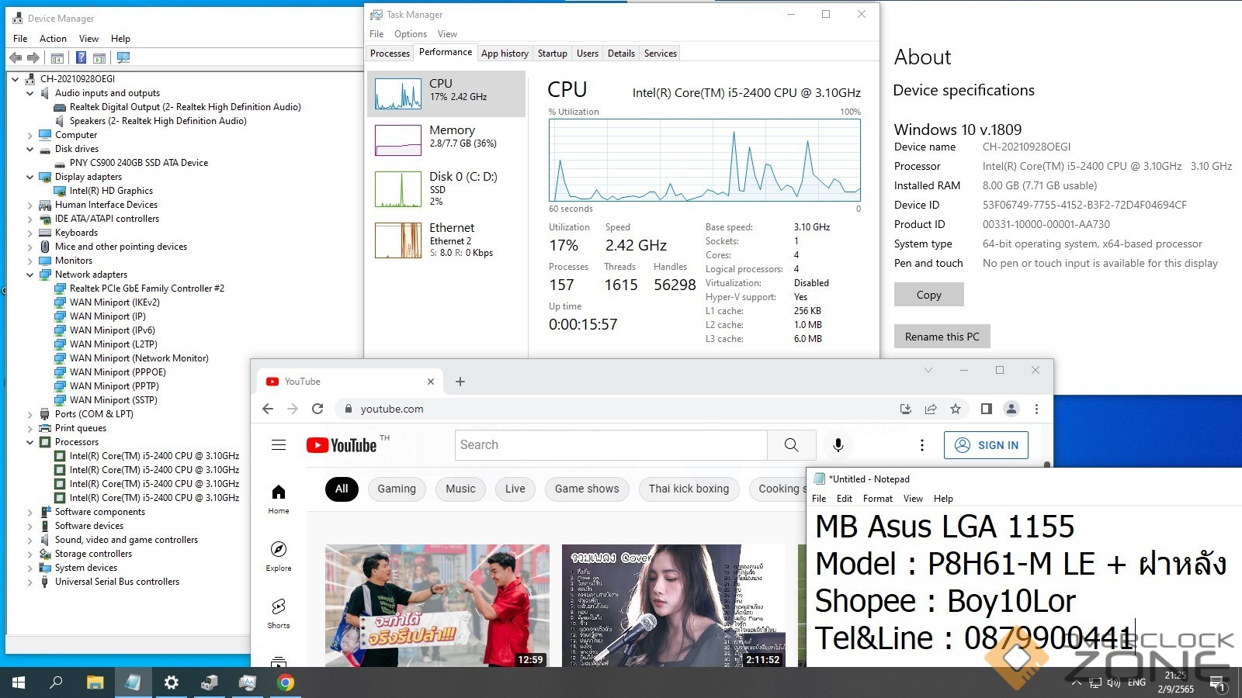Open the YouTube hamburger guide menu
This screenshot has height=698, width=1242.
[279, 445]
